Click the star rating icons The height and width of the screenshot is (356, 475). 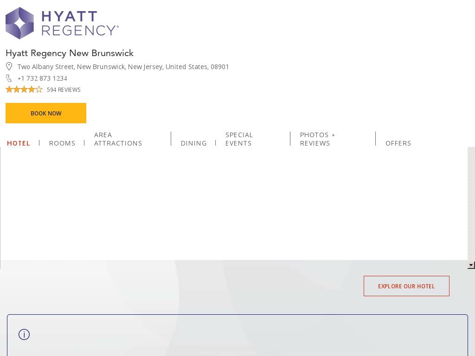point(24,89)
